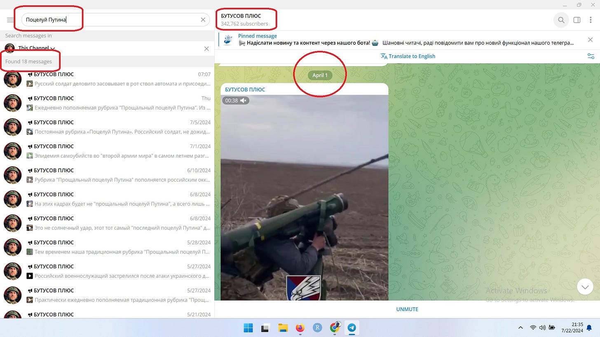Open result 'Российский военнослужащий застрелился'
600x337 pixels.
coord(107,271)
